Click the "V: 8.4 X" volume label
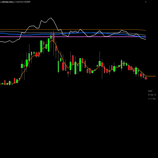 152,95
